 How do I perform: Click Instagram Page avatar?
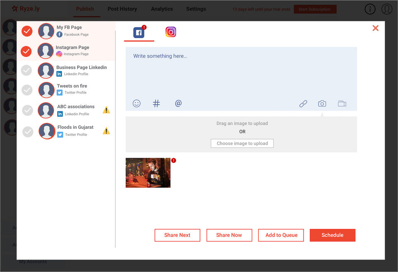coord(46,51)
